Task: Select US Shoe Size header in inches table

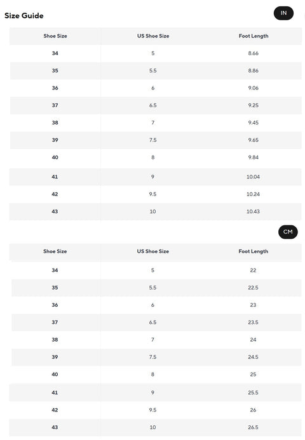Action: click(x=153, y=36)
